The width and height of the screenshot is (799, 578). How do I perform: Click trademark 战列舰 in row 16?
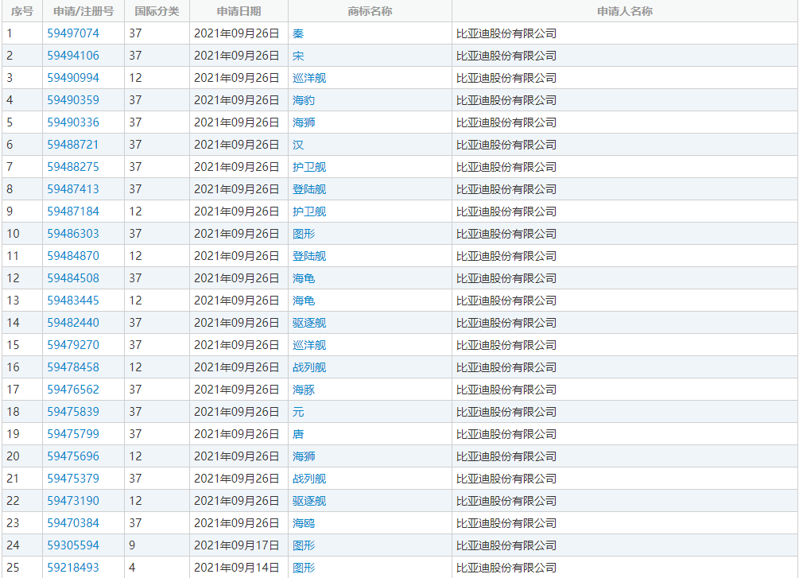309,367
